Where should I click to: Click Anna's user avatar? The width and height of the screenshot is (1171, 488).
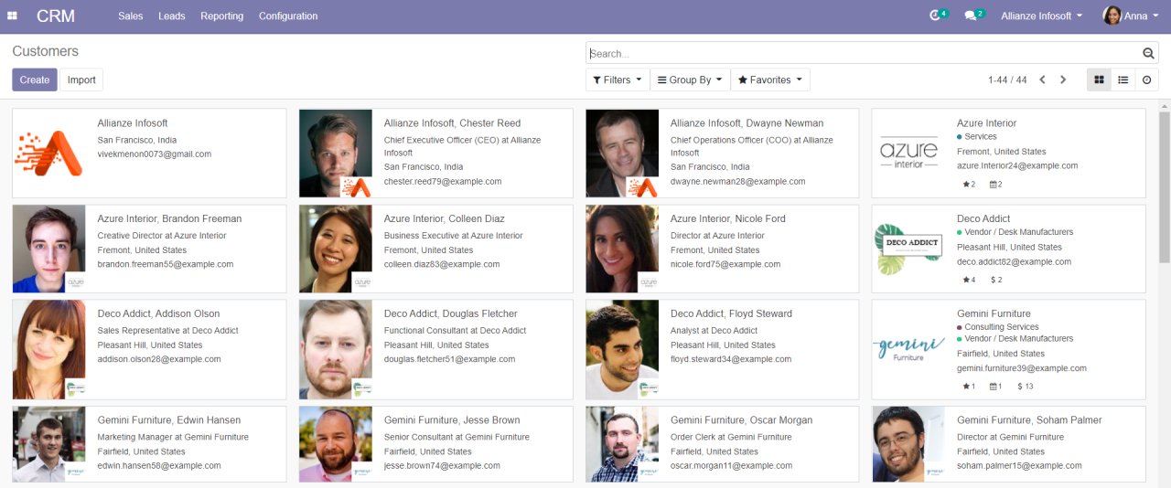point(1112,16)
